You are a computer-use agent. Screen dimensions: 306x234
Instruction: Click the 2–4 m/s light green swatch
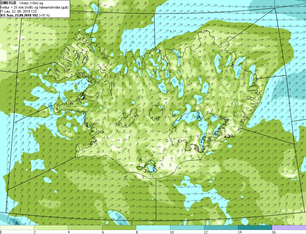pos(51,228)
